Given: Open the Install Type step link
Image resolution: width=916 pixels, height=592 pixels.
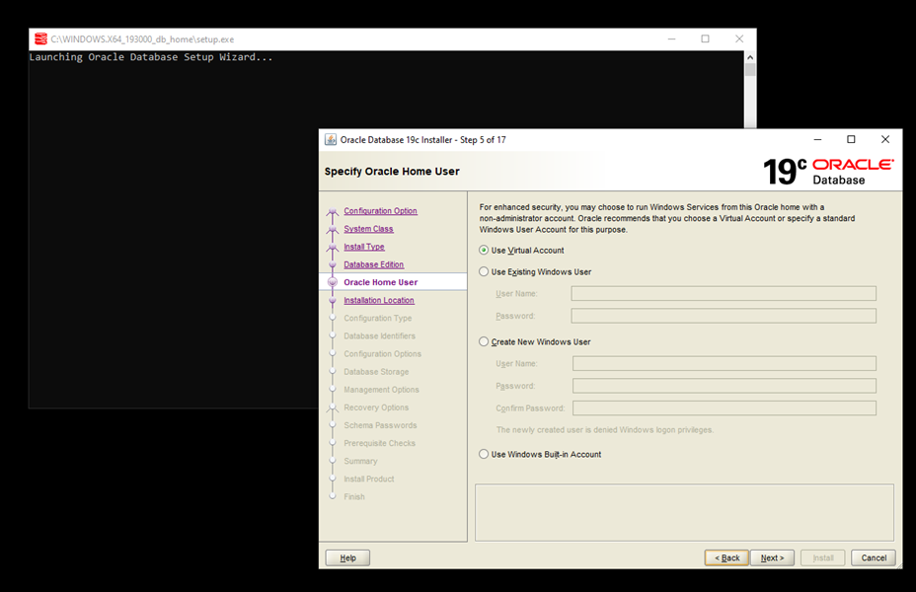Looking at the screenshot, I should (364, 247).
